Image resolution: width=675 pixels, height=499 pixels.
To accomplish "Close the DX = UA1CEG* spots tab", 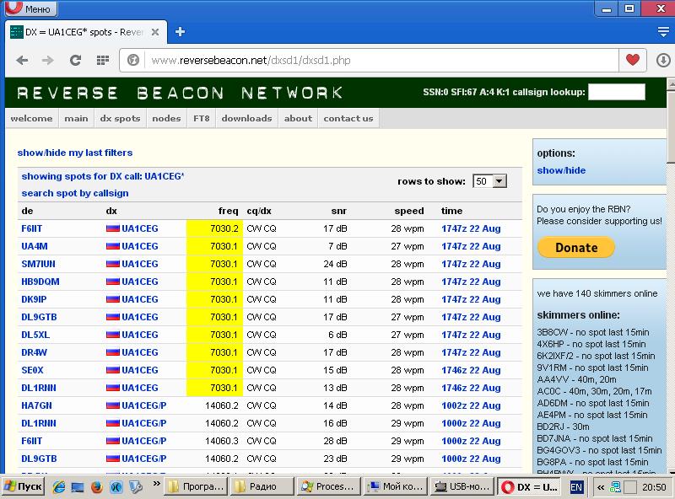I will (x=155, y=32).
